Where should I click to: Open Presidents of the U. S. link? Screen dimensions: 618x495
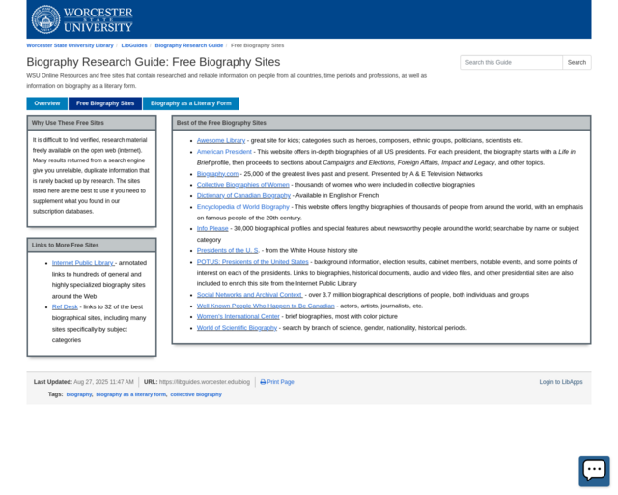point(228,250)
